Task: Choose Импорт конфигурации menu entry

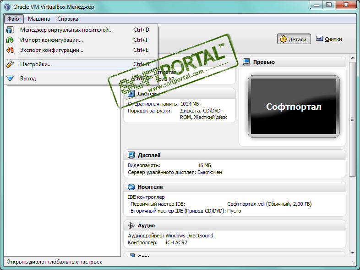Action: click(x=81, y=40)
